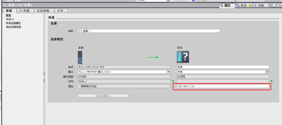This screenshot has width=282, height=125.
Task: Click the arrows icon on the 信息 tab
Action: pyautogui.click(x=238, y=5)
